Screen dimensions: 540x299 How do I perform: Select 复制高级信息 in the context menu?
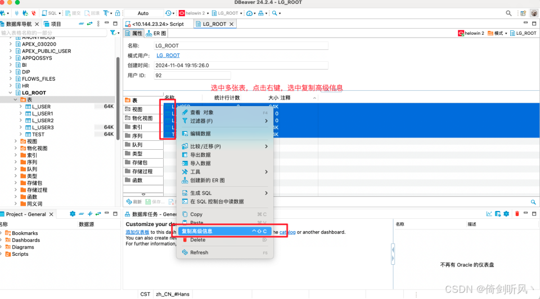[224, 231]
